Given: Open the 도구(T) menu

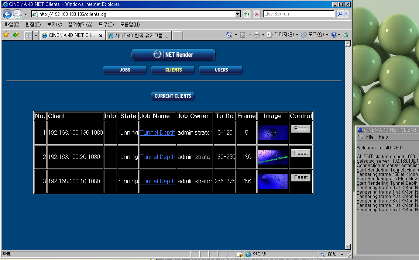Looking at the screenshot, I should click(106, 25).
